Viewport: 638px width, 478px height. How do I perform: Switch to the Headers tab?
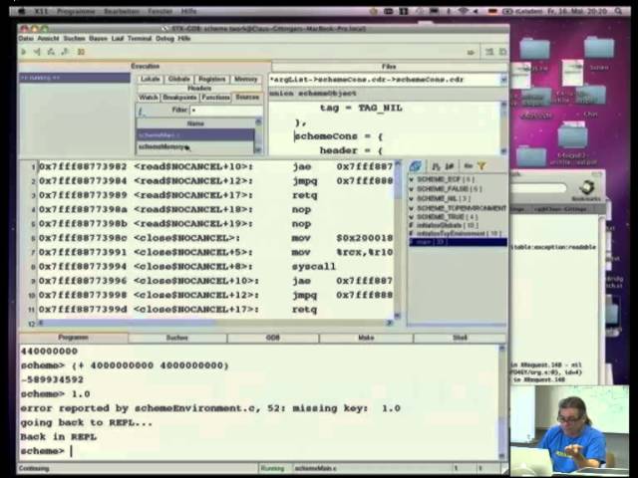pos(199,89)
